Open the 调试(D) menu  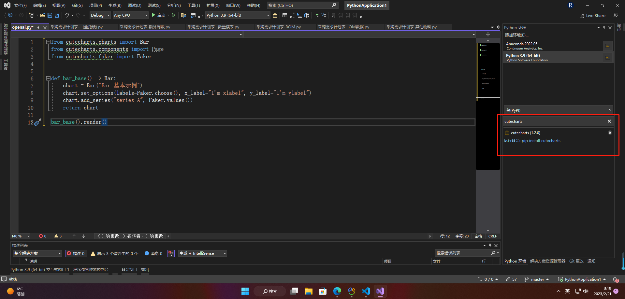click(135, 5)
